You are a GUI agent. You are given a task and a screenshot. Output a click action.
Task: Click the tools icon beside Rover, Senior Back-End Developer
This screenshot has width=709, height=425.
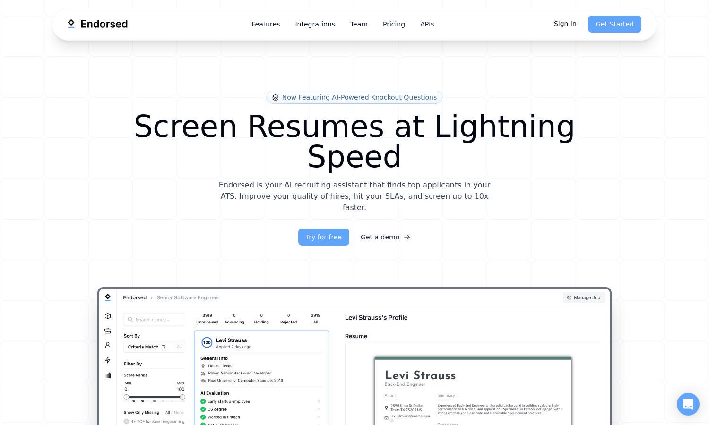click(203, 373)
